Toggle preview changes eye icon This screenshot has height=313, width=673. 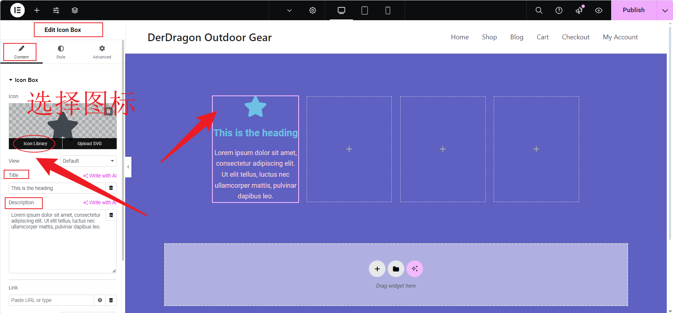599,10
